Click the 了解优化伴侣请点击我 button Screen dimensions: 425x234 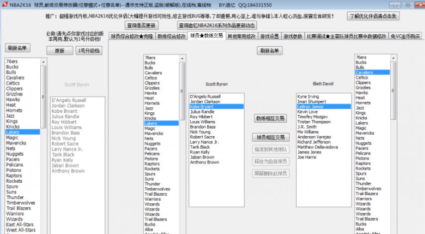point(373,16)
